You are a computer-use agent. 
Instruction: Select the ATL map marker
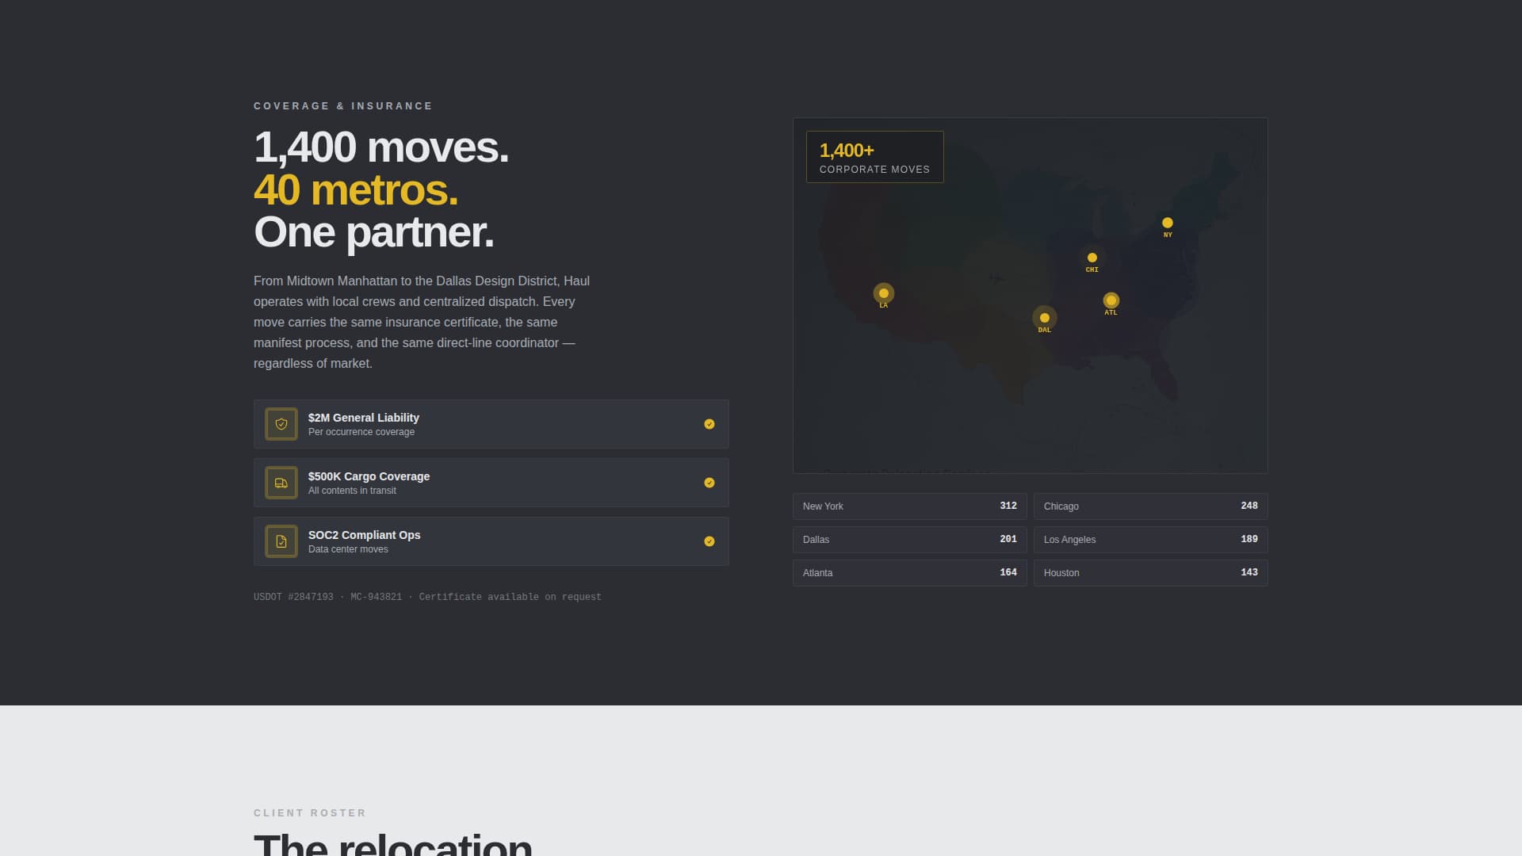tap(1111, 300)
